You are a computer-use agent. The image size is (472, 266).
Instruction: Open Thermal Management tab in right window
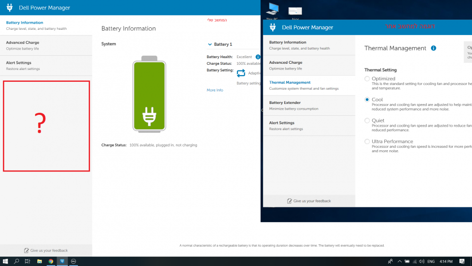(309, 85)
